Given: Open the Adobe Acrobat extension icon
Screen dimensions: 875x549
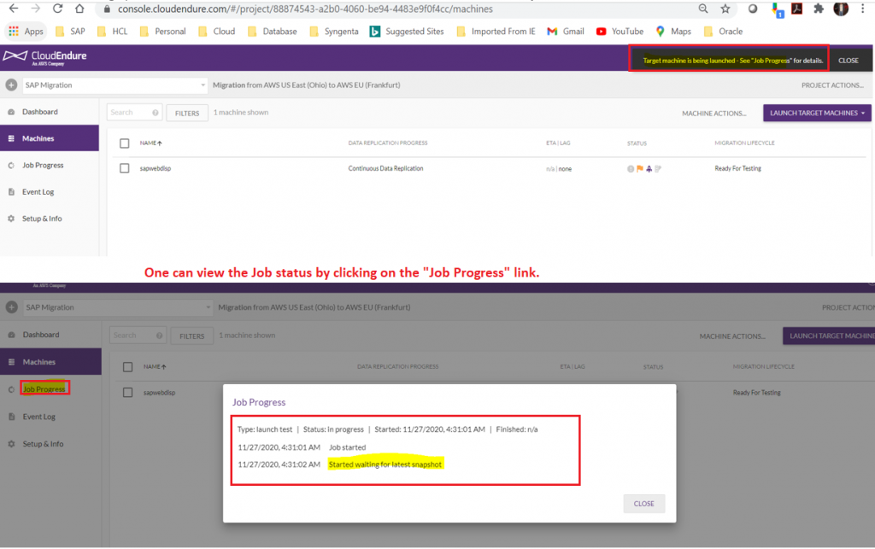Looking at the screenshot, I should 797,9.
